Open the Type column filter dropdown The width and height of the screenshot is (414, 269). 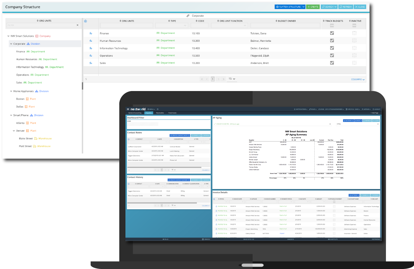[x=185, y=26]
